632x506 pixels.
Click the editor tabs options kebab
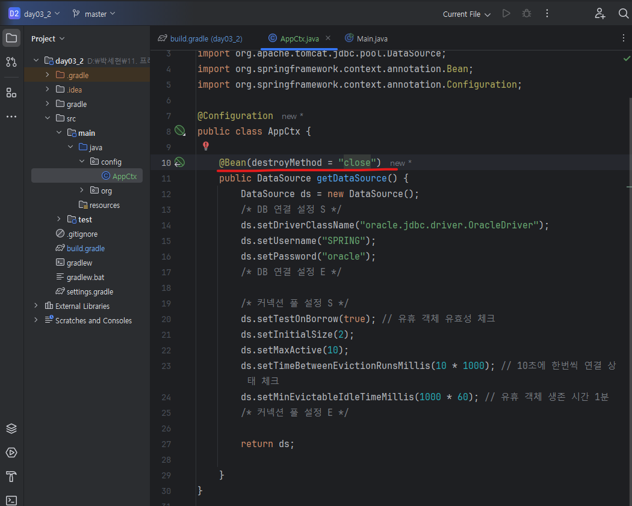point(623,38)
